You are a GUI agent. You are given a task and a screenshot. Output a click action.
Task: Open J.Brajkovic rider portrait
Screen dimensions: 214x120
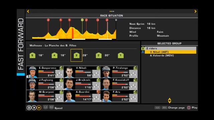(69, 84)
